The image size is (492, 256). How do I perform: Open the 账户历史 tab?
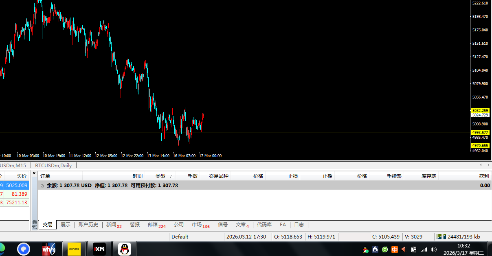click(x=88, y=225)
